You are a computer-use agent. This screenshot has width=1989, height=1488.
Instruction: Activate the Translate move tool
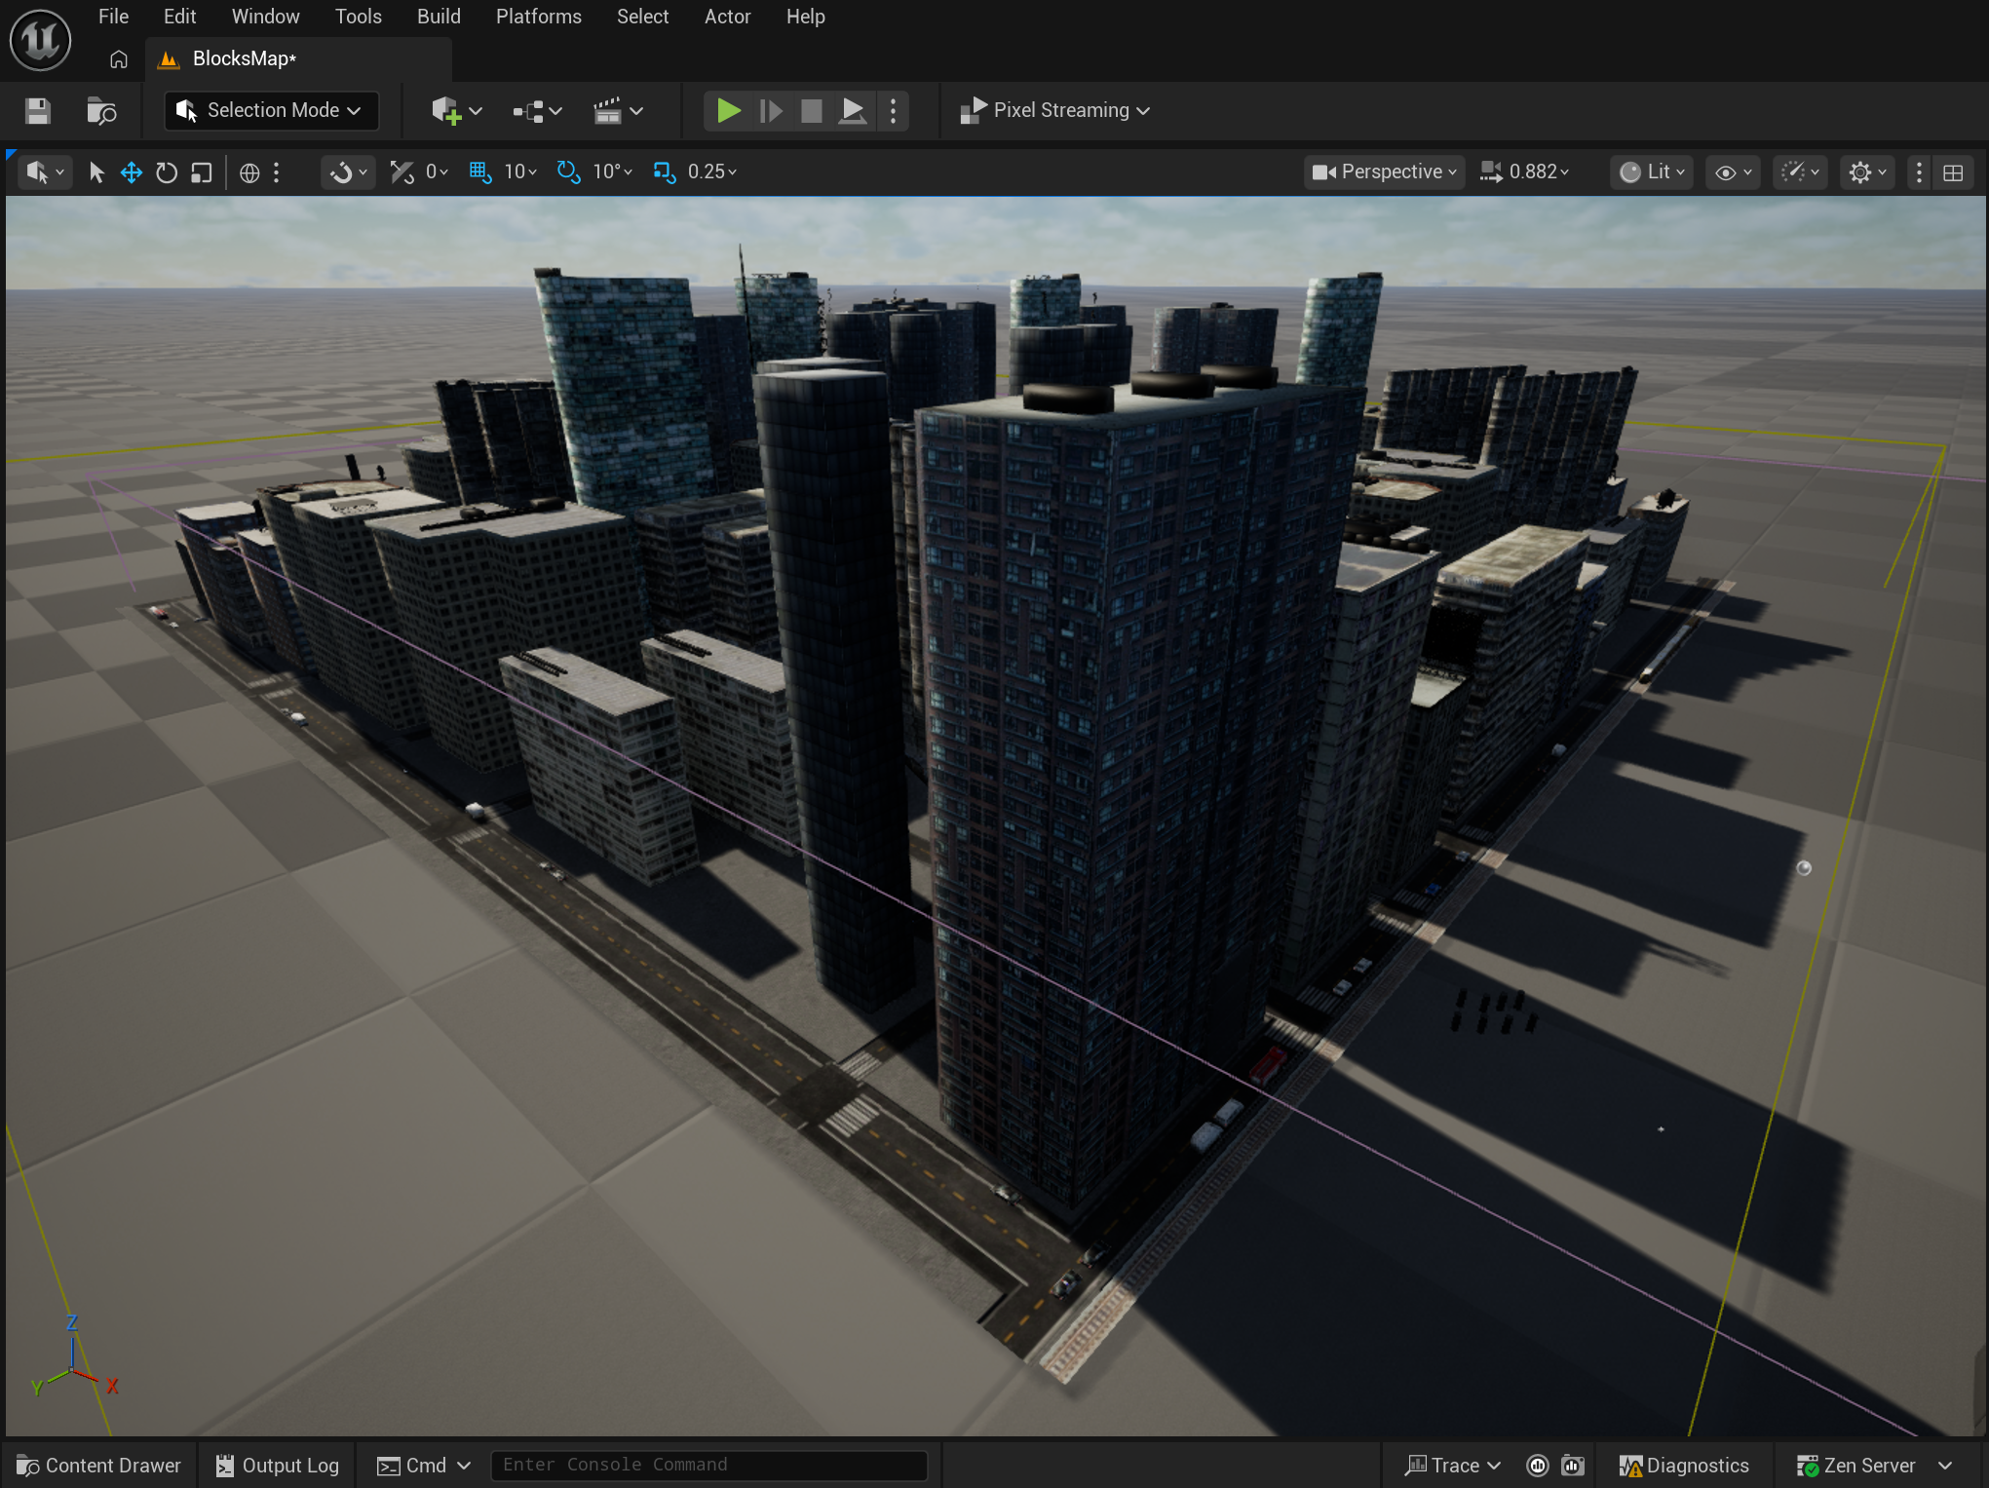click(x=131, y=172)
